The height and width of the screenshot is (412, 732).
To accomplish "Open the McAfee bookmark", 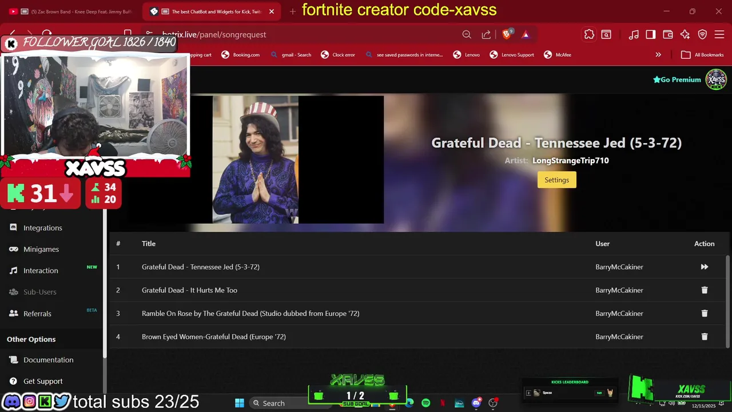I will point(557,55).
